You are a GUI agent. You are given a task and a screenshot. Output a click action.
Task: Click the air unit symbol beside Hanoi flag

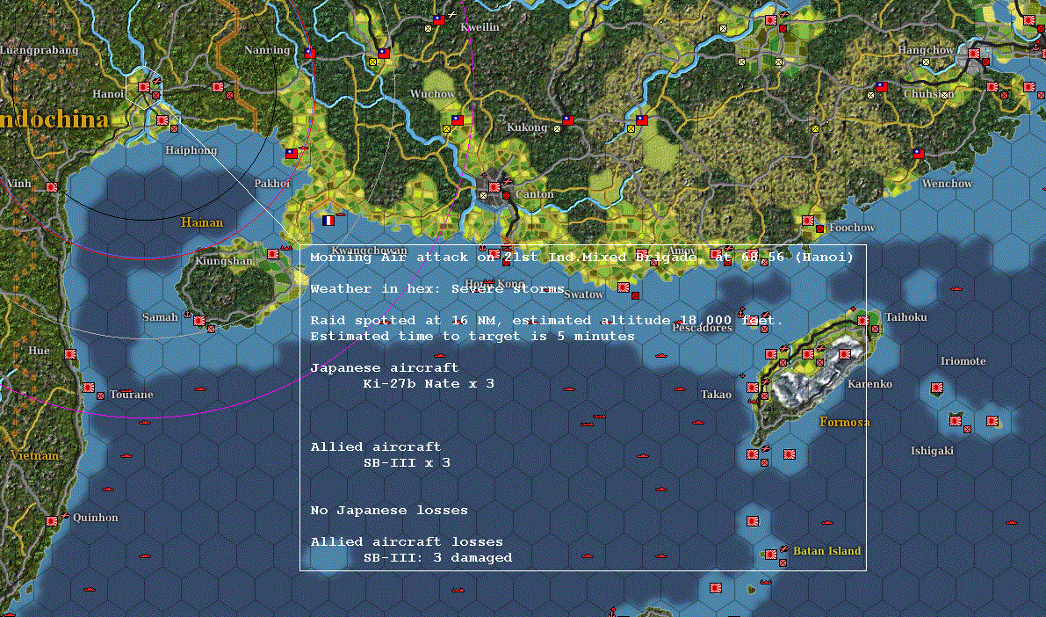click(156, 82)
